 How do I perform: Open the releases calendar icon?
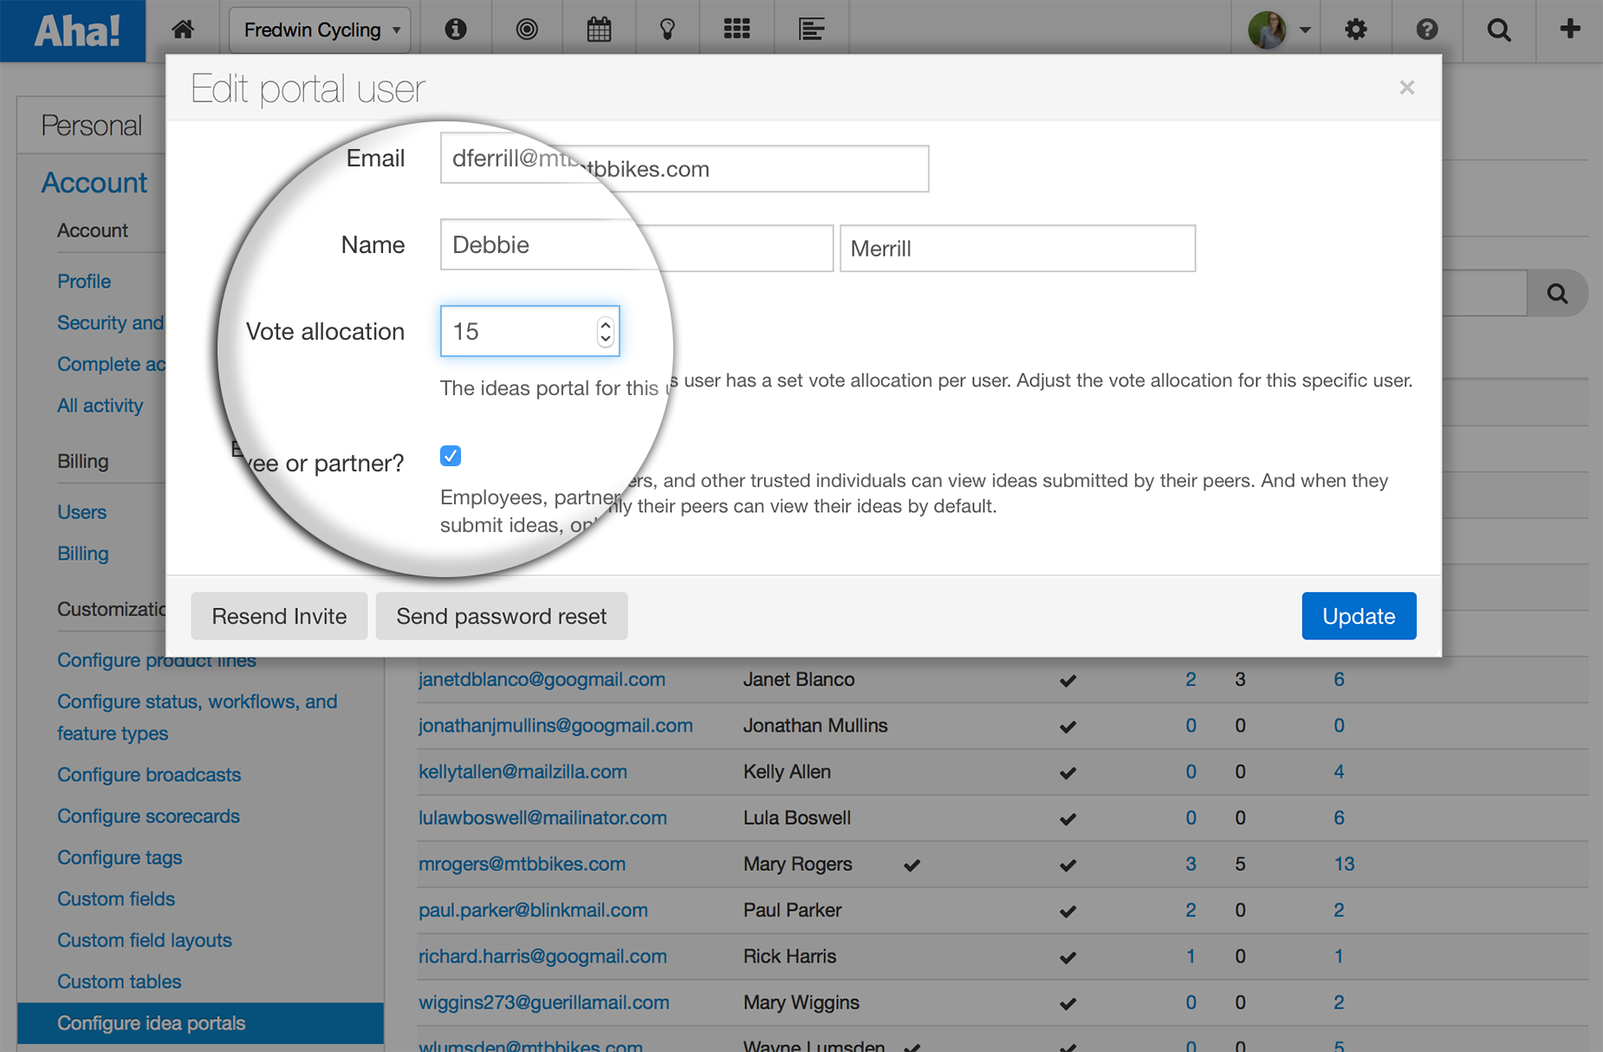tap(599, 29)
